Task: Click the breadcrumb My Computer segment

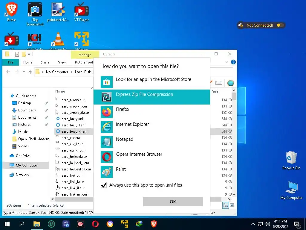Action: click(x=57, y=72)
